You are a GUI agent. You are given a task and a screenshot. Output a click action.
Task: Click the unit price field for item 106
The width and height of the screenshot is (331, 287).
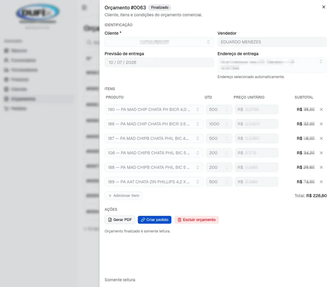[257, 153]
